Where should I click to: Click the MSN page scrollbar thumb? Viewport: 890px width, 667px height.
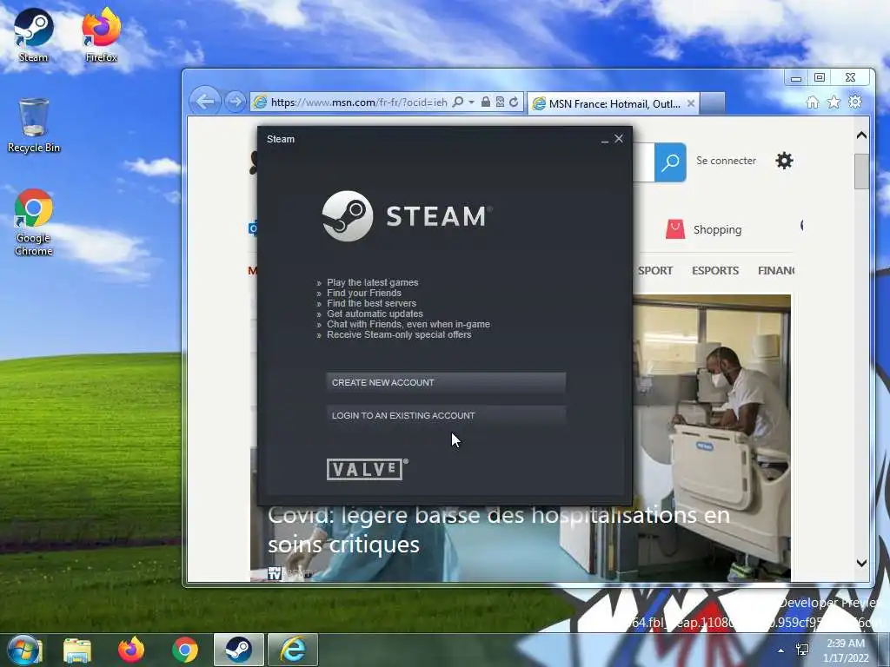pos(861,171)
